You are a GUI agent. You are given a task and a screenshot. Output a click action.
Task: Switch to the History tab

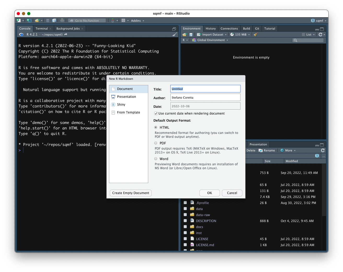click(211, 29)
